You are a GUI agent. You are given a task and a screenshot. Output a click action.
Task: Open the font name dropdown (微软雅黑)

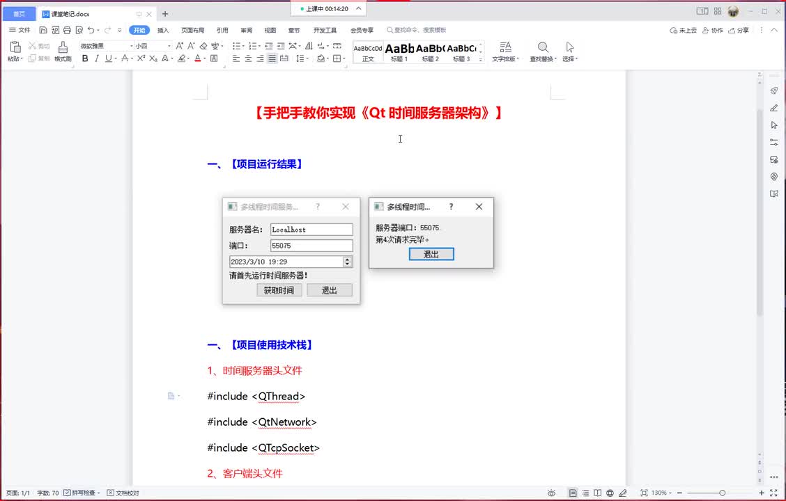132,45
